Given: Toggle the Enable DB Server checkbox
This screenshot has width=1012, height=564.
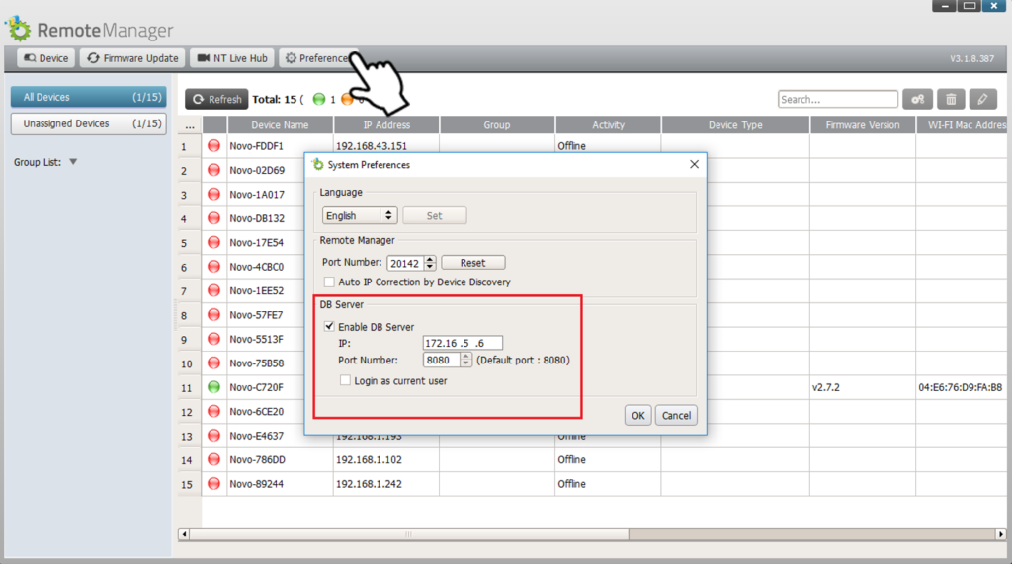Looking at the screenshot, I should point(329,327).
